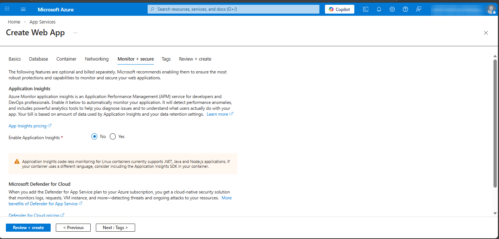Click the Review + create button
Screen dimensions: 499x239
[x=28, y=228]
